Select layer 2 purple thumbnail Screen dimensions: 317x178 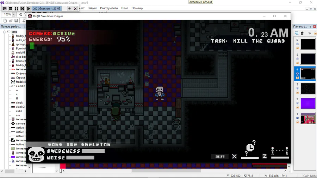pyautogui.click(x=308, y=103)
